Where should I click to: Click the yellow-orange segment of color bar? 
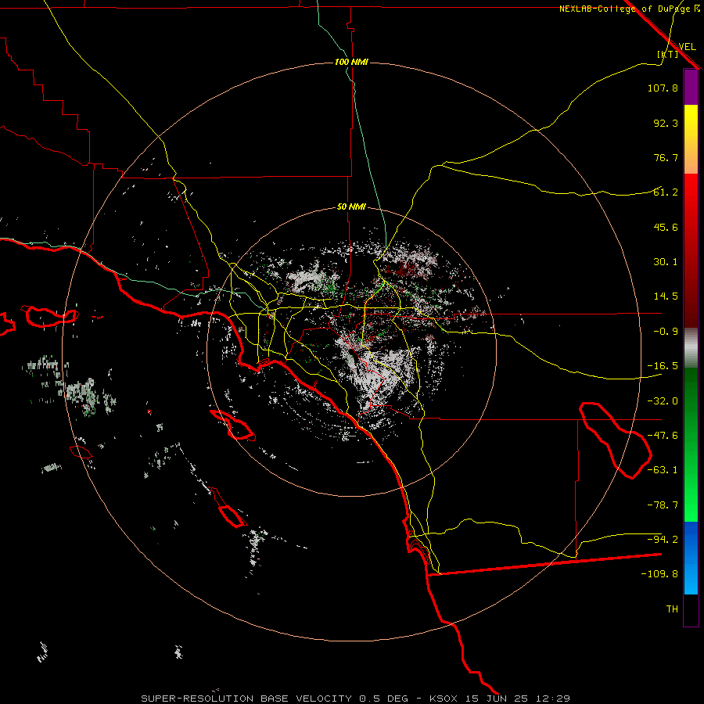point(691,139)
